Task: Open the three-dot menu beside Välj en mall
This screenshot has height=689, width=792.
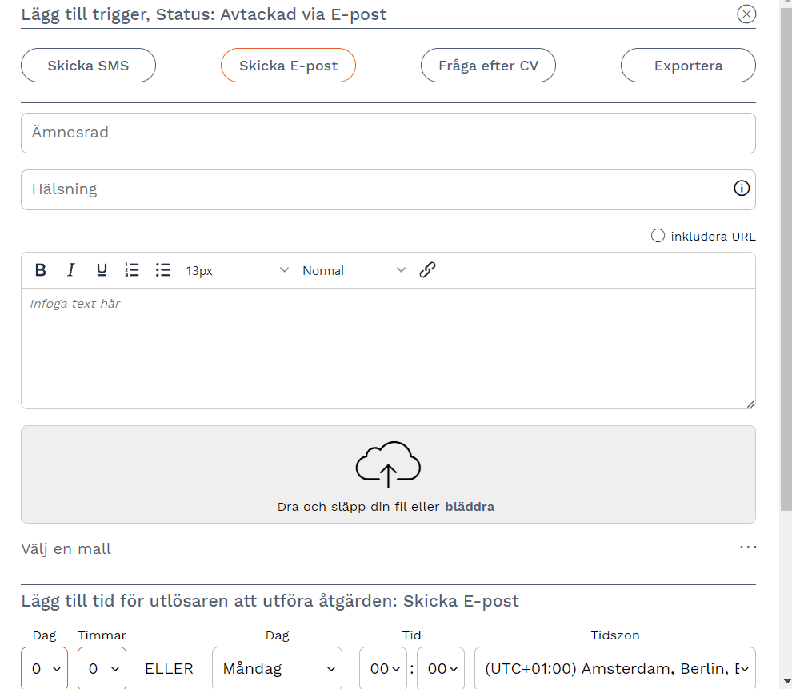Action: click(x=747, y=548)
